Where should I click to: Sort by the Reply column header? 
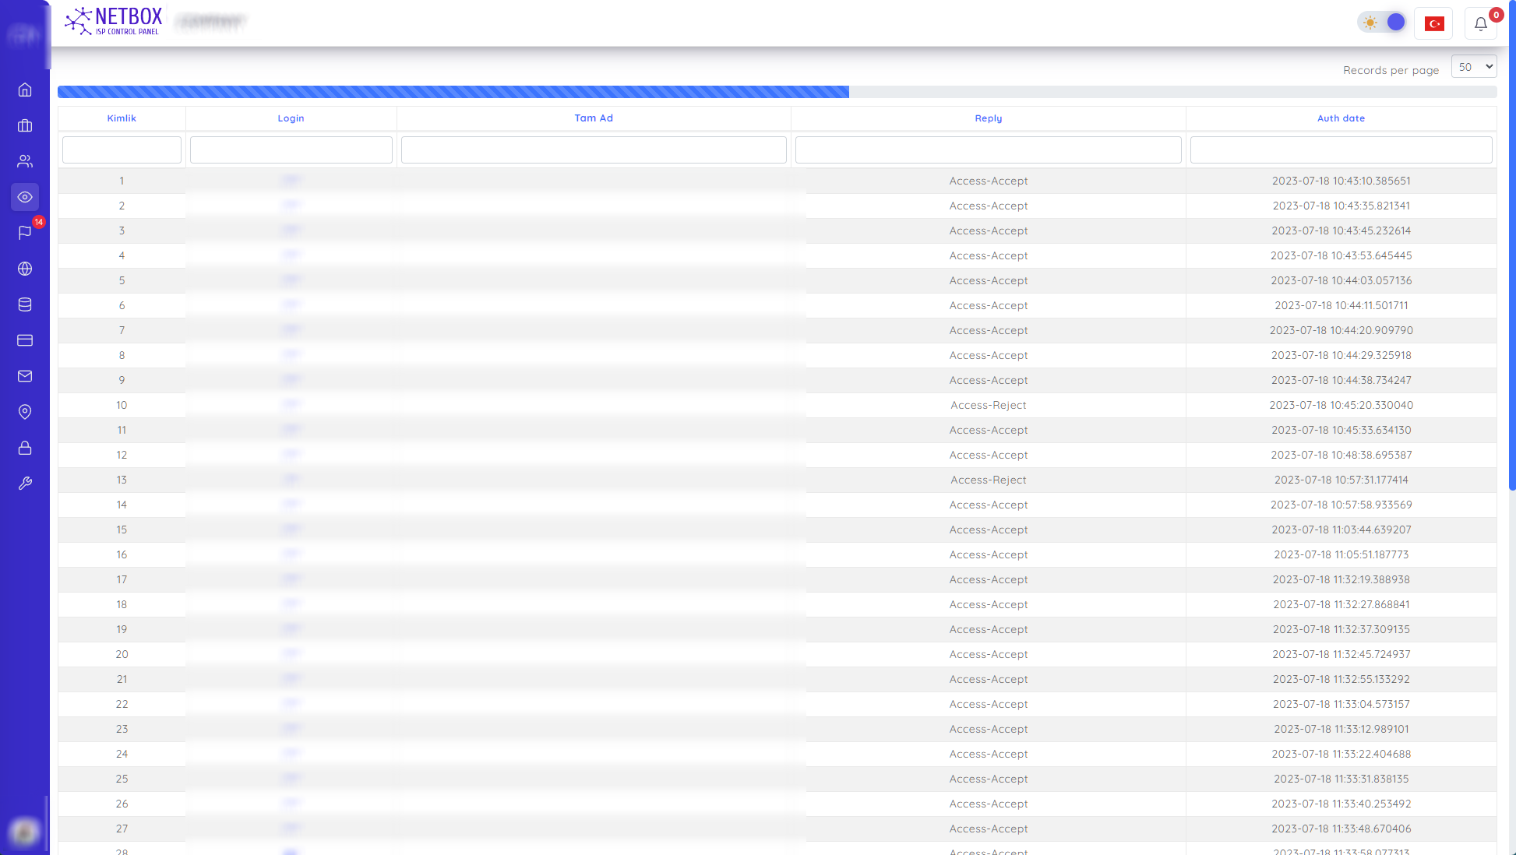(988, 118)
